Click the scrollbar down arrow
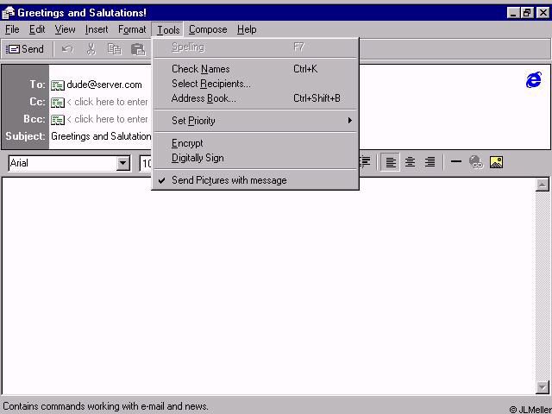 (x=543, y=387)
